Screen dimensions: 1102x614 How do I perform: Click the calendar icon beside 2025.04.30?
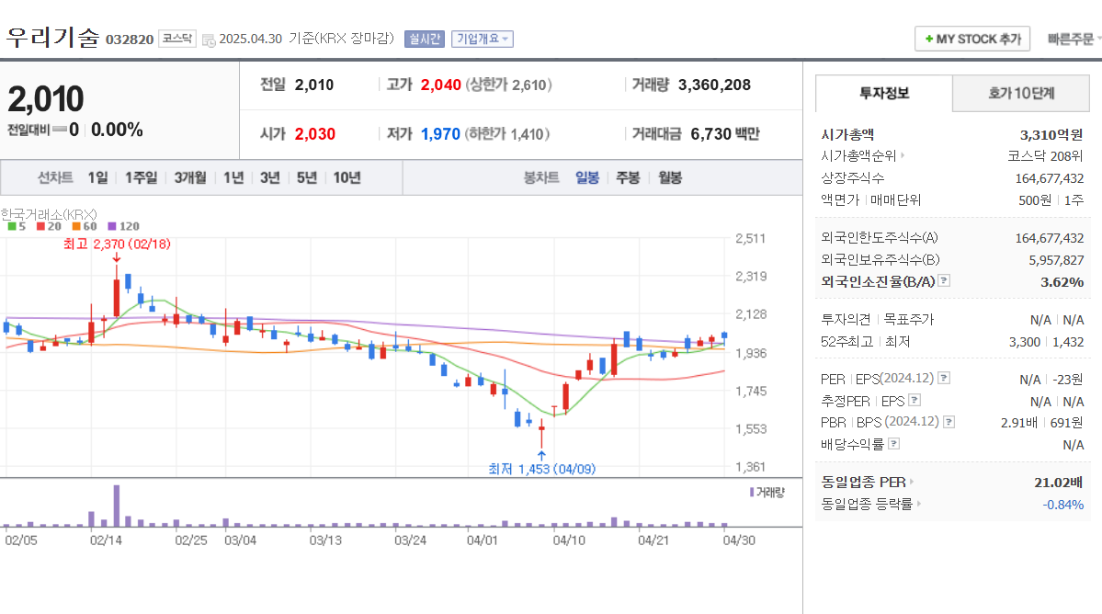(207, 40)
